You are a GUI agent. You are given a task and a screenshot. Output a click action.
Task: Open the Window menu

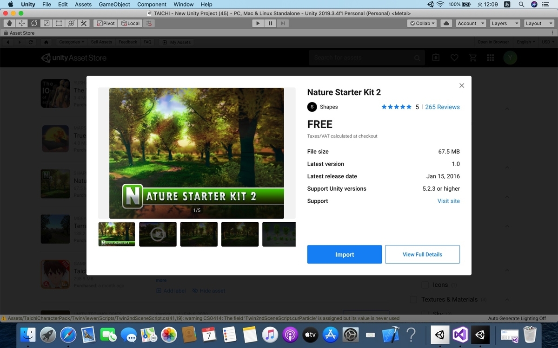184,4
